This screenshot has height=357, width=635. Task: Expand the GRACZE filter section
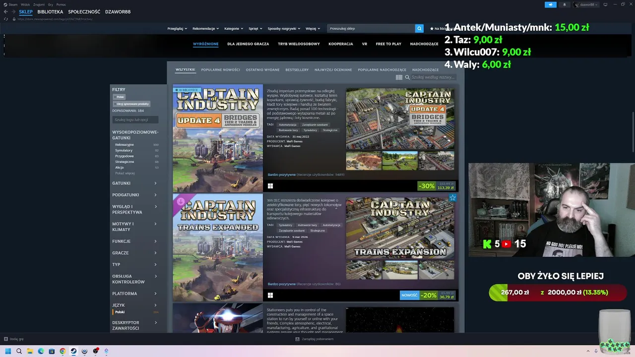coord(134,253)
